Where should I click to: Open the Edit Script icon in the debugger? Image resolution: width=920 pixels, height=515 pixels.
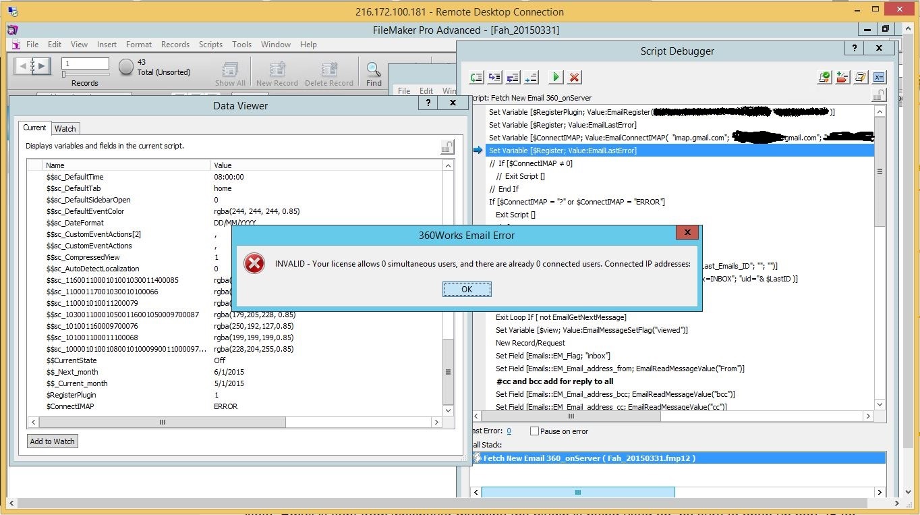click(x=861, y=78)
